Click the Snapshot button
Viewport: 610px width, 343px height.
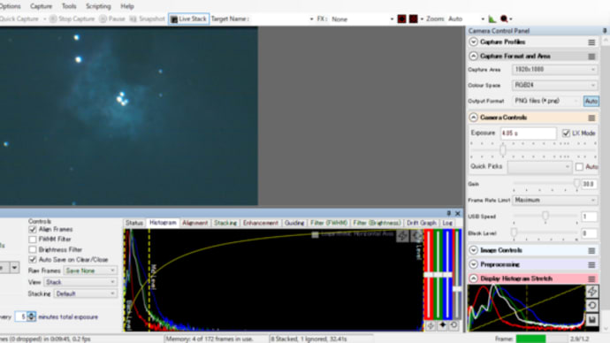coord(147,19)
